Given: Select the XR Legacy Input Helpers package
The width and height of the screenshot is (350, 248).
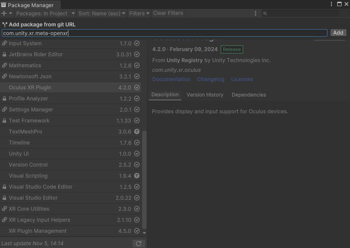Looking at the screenshot, I should [x=71, y=220].
